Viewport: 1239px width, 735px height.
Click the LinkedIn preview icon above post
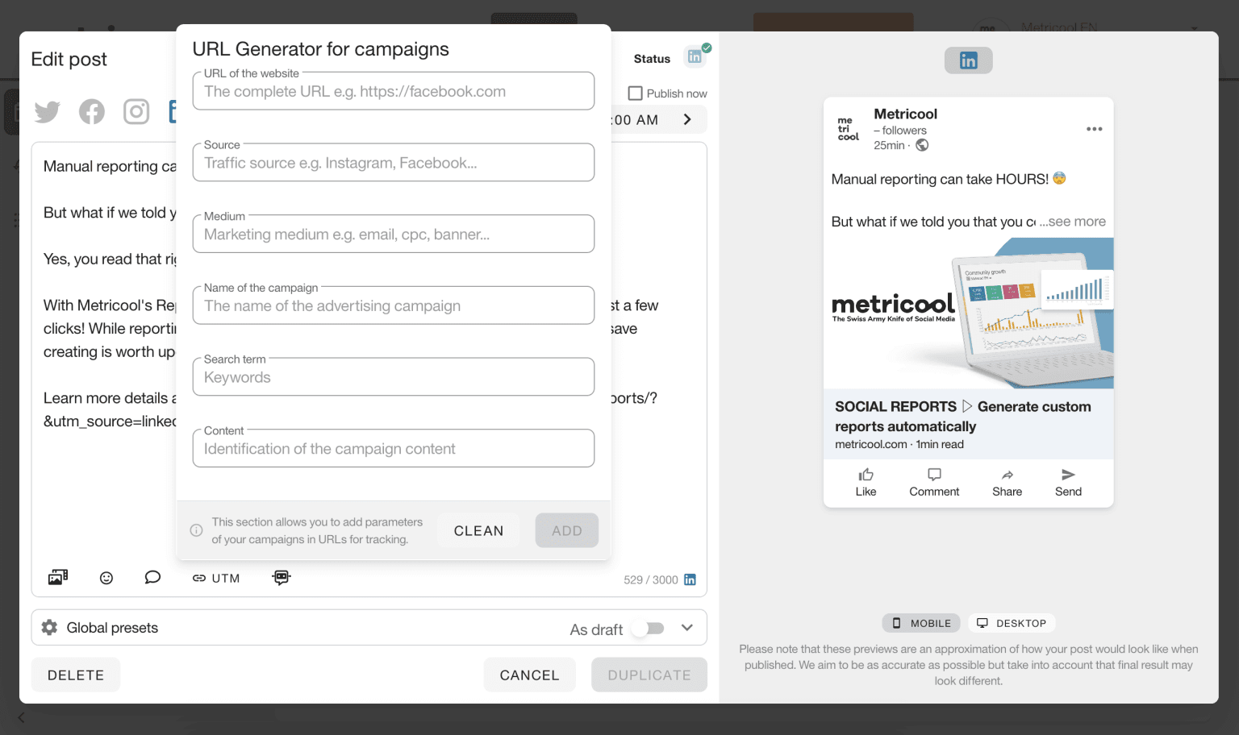[x=968, y=60]
